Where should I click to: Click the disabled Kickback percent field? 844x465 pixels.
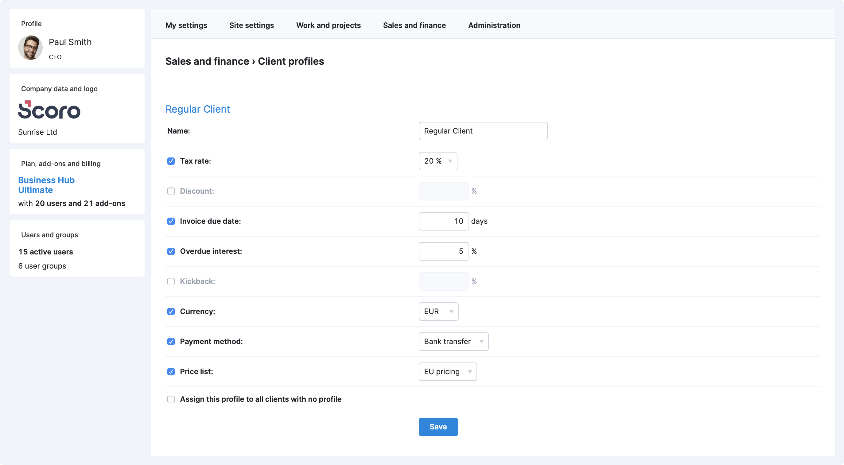coord(444,282)
